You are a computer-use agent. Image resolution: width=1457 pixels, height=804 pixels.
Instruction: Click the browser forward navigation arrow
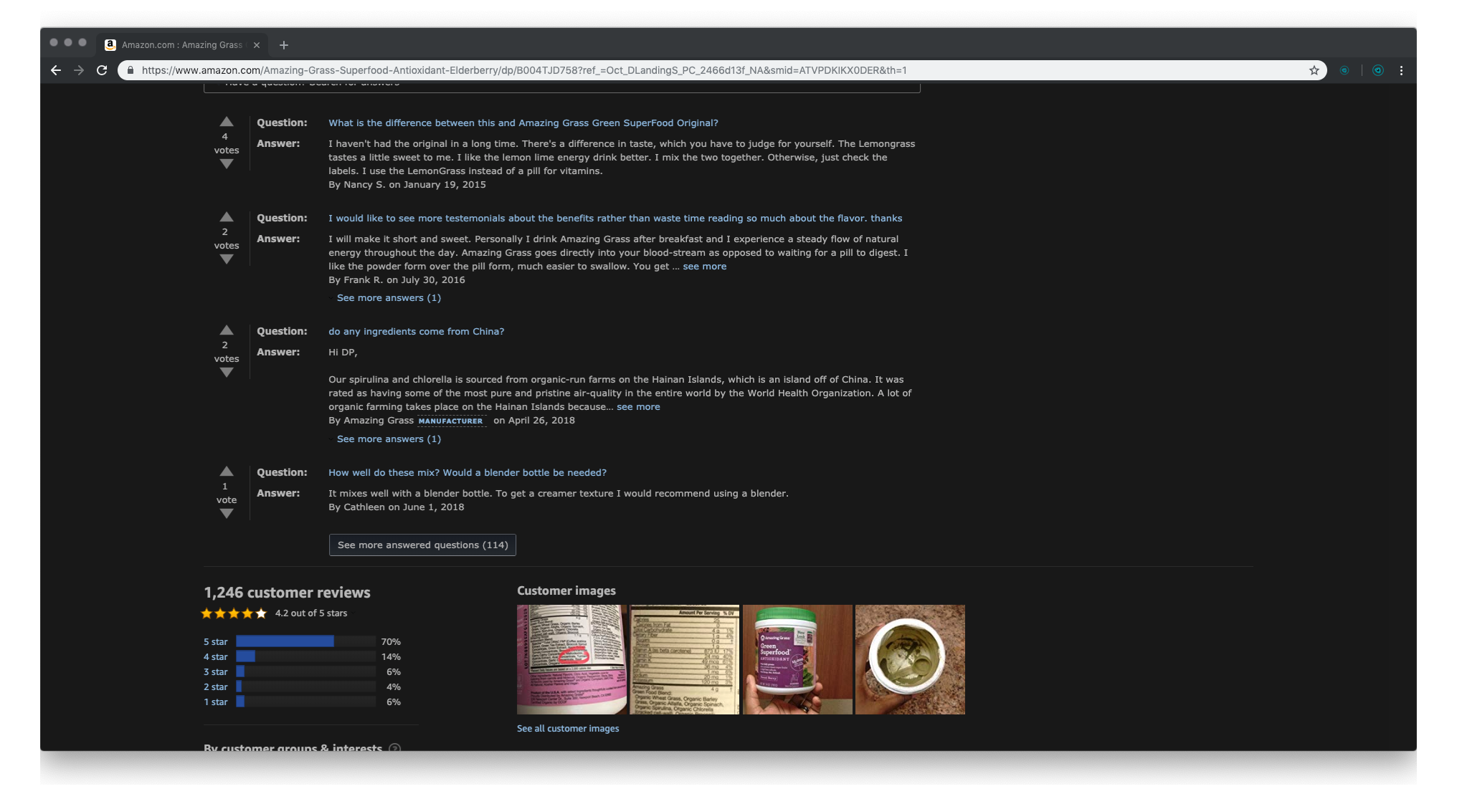coord(80,70)
